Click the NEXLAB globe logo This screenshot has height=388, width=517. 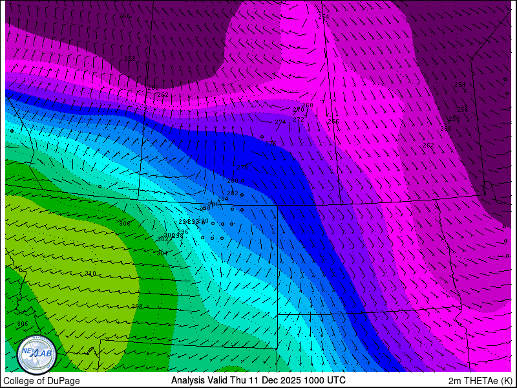tap(37, 354)
